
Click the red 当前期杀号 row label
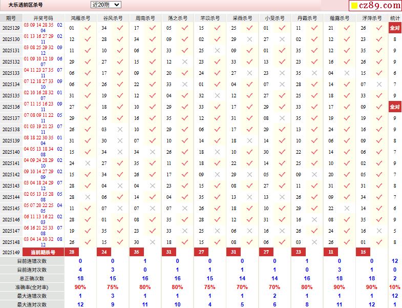pyautogui.click(x=43, y=252)
